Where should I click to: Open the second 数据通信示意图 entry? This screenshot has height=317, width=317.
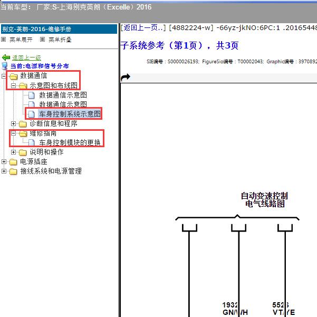[63, 104]
